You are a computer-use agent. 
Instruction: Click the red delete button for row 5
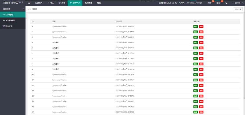point(201,48)
